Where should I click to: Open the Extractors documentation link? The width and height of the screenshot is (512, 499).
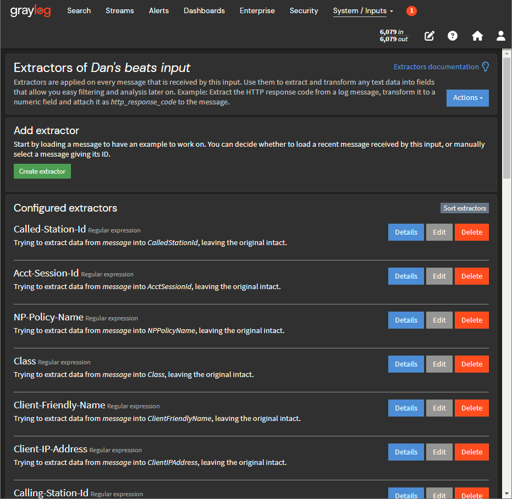click(436, 67)
